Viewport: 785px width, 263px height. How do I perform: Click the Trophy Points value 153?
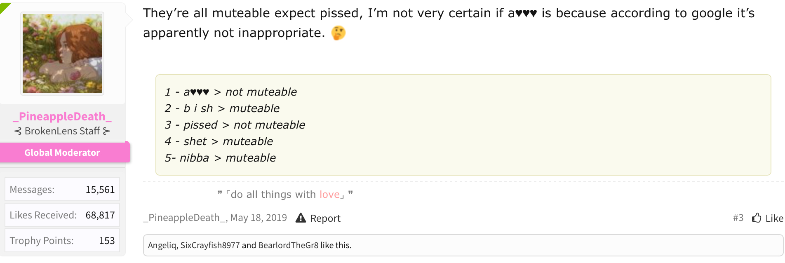(107, 241)
